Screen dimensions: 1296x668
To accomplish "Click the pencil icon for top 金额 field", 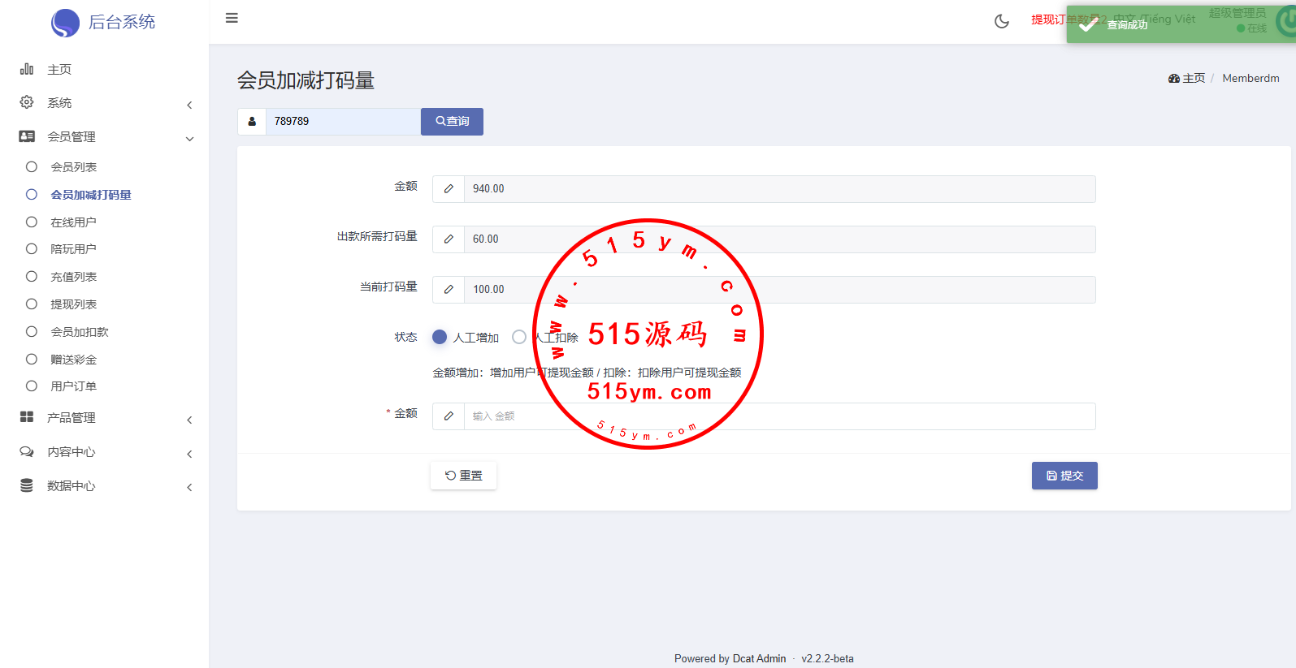I will 449,189.
